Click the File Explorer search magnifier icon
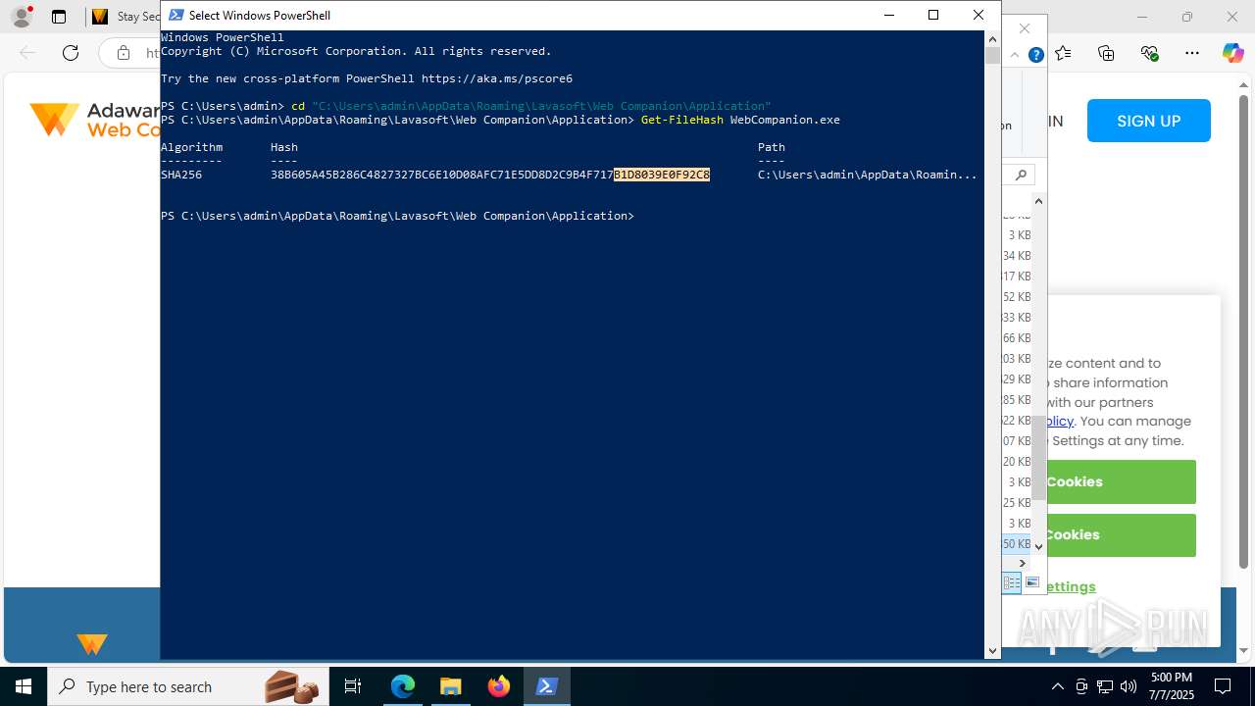Image resolution: width=1255 pixels, height=706 pixels. pyautogui.click(x=1021, y=175)
